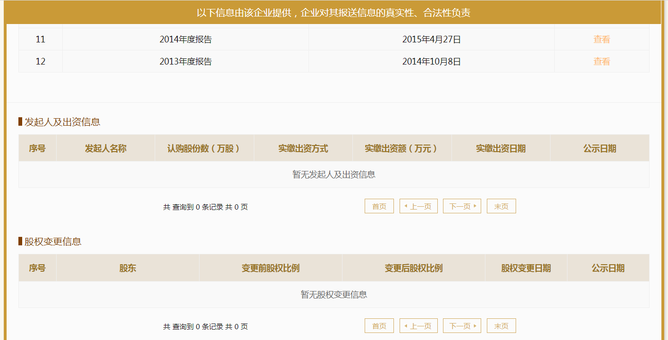Click 首页 button under 发起人及出资信息 table

click(x=379, y=206)
